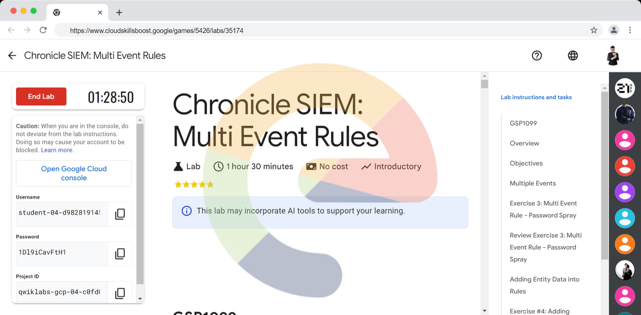
Task: Click the Username field student-04
Action: pyautogui.click(x=62, y=214)
